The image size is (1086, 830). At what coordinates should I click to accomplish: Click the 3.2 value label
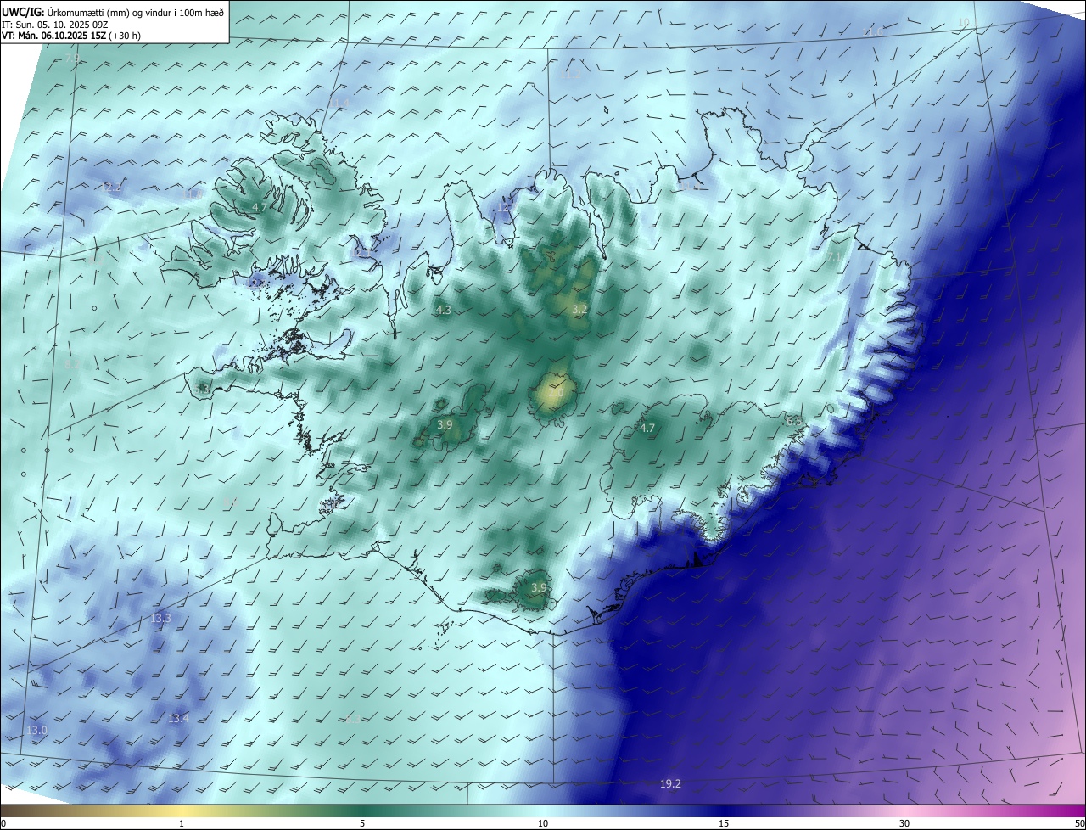[579, 310]
